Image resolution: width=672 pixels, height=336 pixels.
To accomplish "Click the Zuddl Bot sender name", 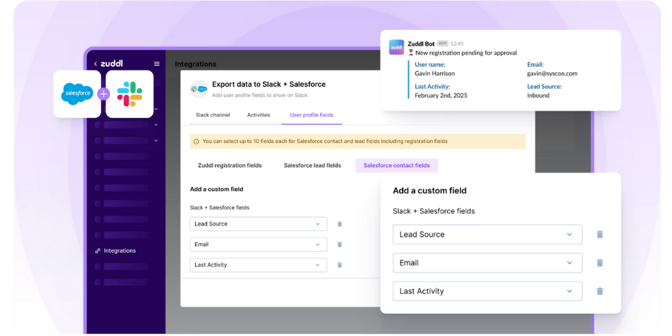I will pos(421,44).
